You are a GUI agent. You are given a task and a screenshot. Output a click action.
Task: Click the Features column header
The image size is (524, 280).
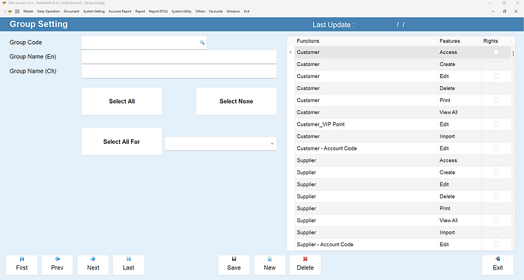click(x=459, y=40)
